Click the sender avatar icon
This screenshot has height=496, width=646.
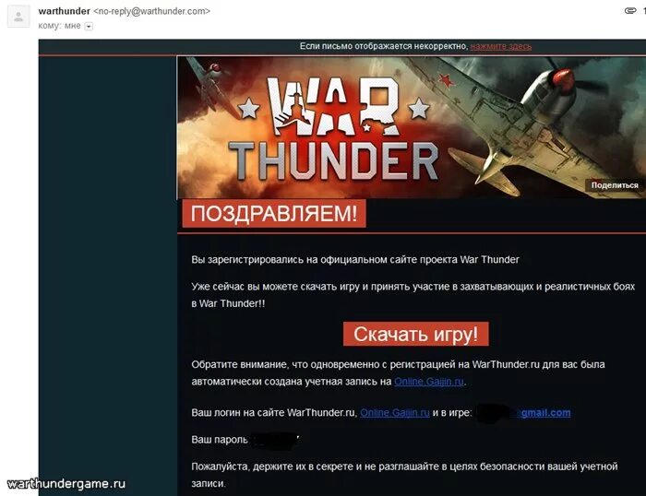tap(18, 17)
